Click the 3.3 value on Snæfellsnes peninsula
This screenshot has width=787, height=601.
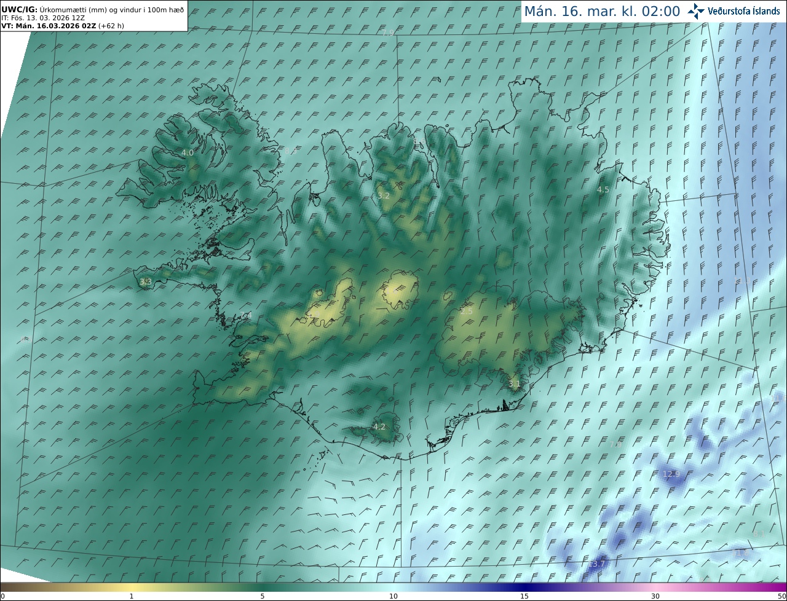tap(146, 282)
